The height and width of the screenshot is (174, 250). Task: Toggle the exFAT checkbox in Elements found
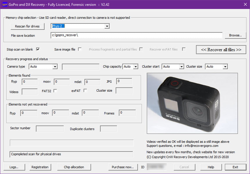click(85, 91)
